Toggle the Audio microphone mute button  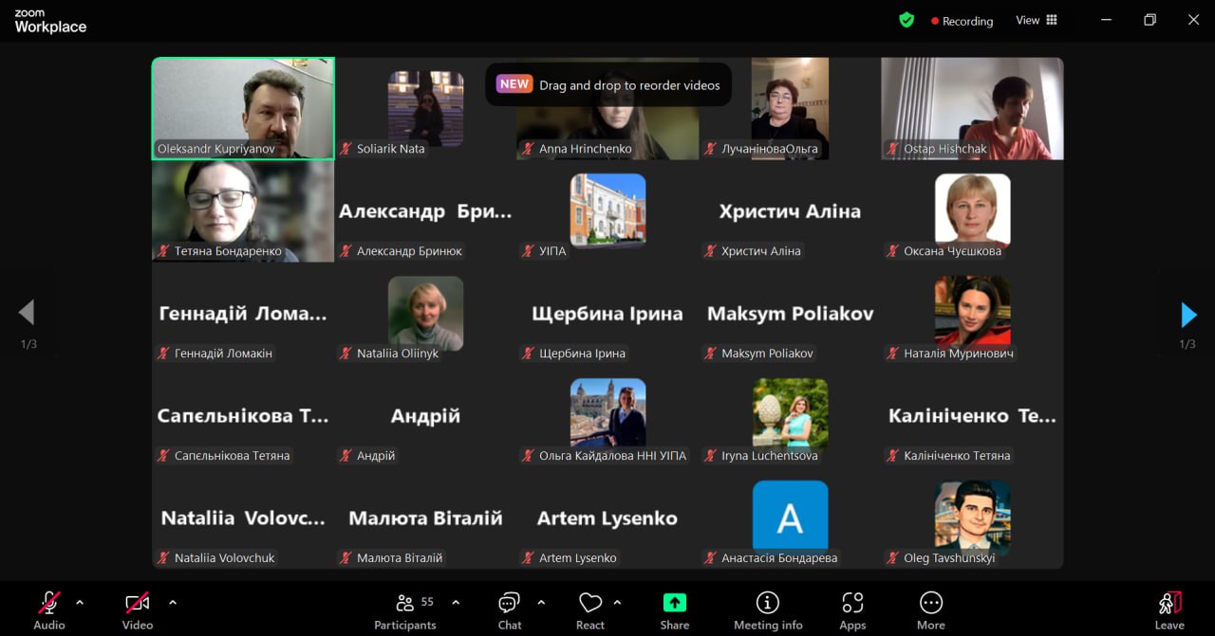[x=49, y=610]
